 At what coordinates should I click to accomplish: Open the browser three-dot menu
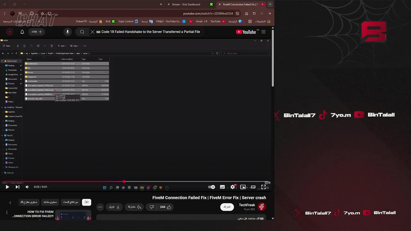coord(4,13)
